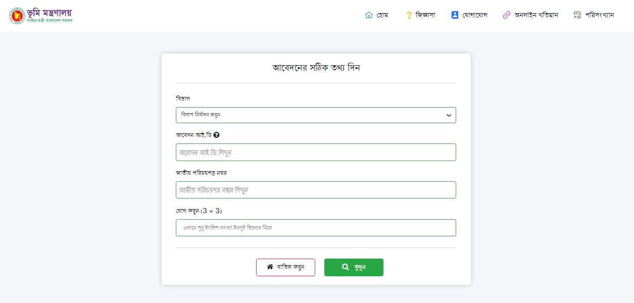This screenshot has width=634, height=303.
Task: Click the যোগ করুন captcha answer field
Action: point(316,228)
